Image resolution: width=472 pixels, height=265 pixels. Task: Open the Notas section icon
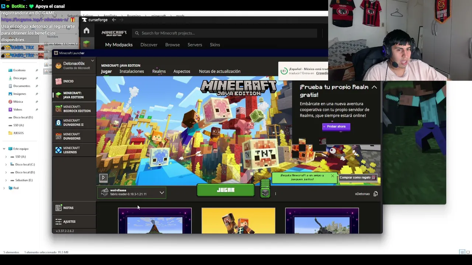[59, 208]
